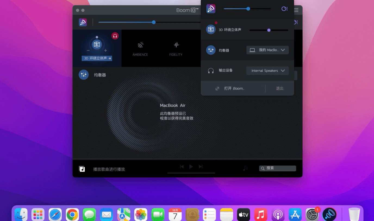Open Calendar from the Dock
The image size is (374, 221).
click(175, 215)
